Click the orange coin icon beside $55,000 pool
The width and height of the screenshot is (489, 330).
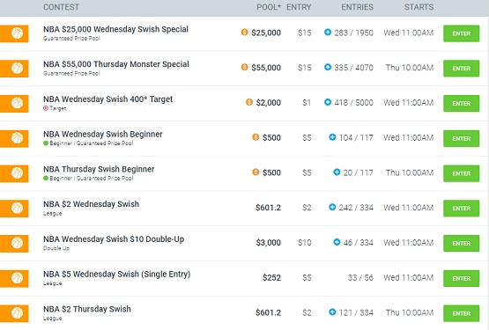[245, 67]
